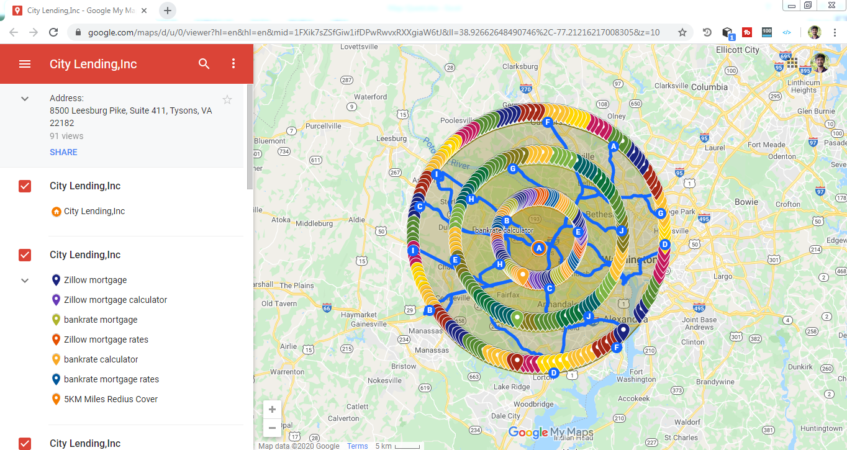Star the map next to the address

227,99
